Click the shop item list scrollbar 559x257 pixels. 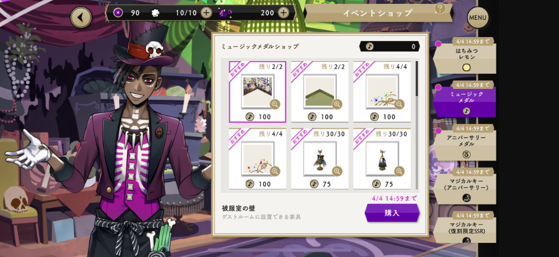coord(417,79)
